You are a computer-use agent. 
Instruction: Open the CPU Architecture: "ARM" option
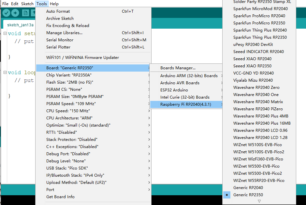point(94,118)
